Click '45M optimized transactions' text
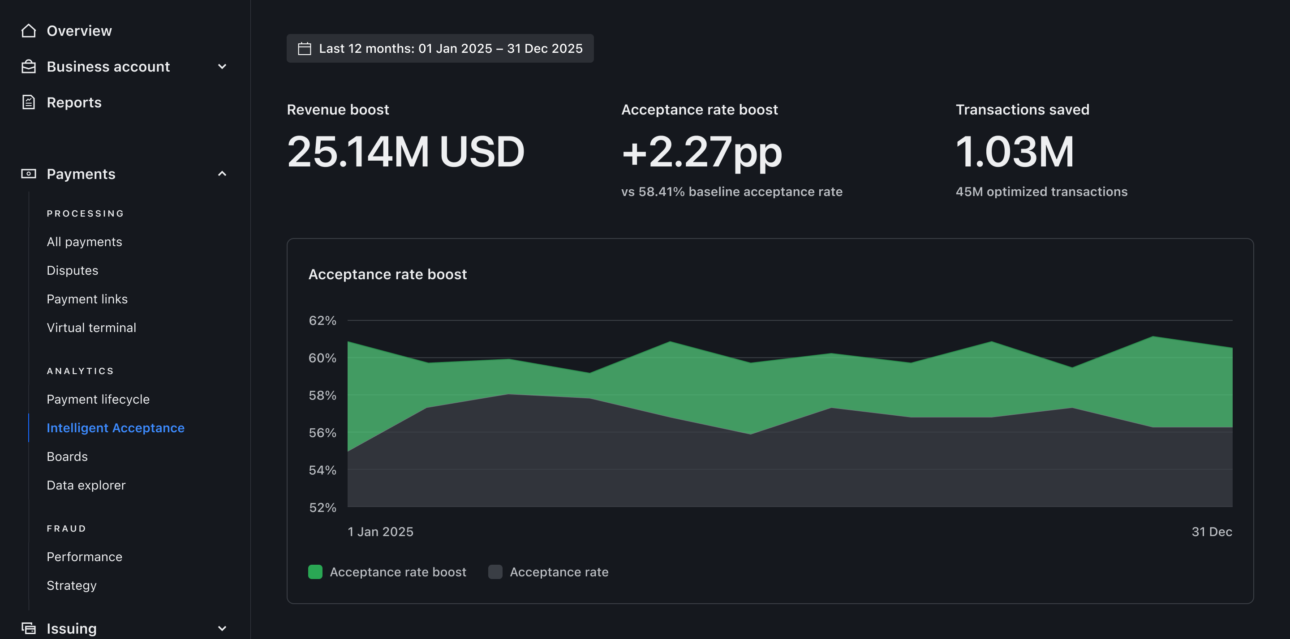 point(1041,192)
